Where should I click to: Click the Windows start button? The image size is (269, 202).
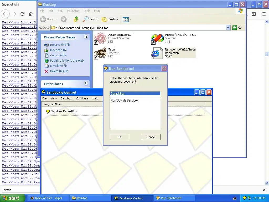tap(12, 198)
